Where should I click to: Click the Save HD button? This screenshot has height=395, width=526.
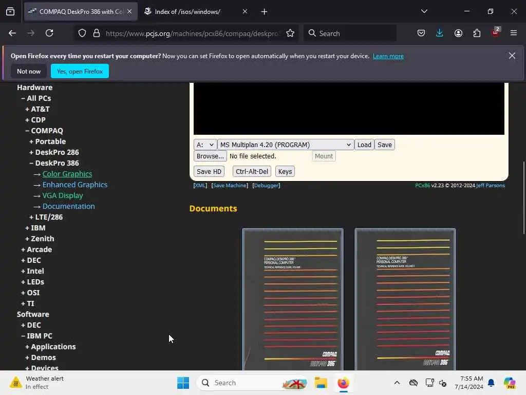209,172
